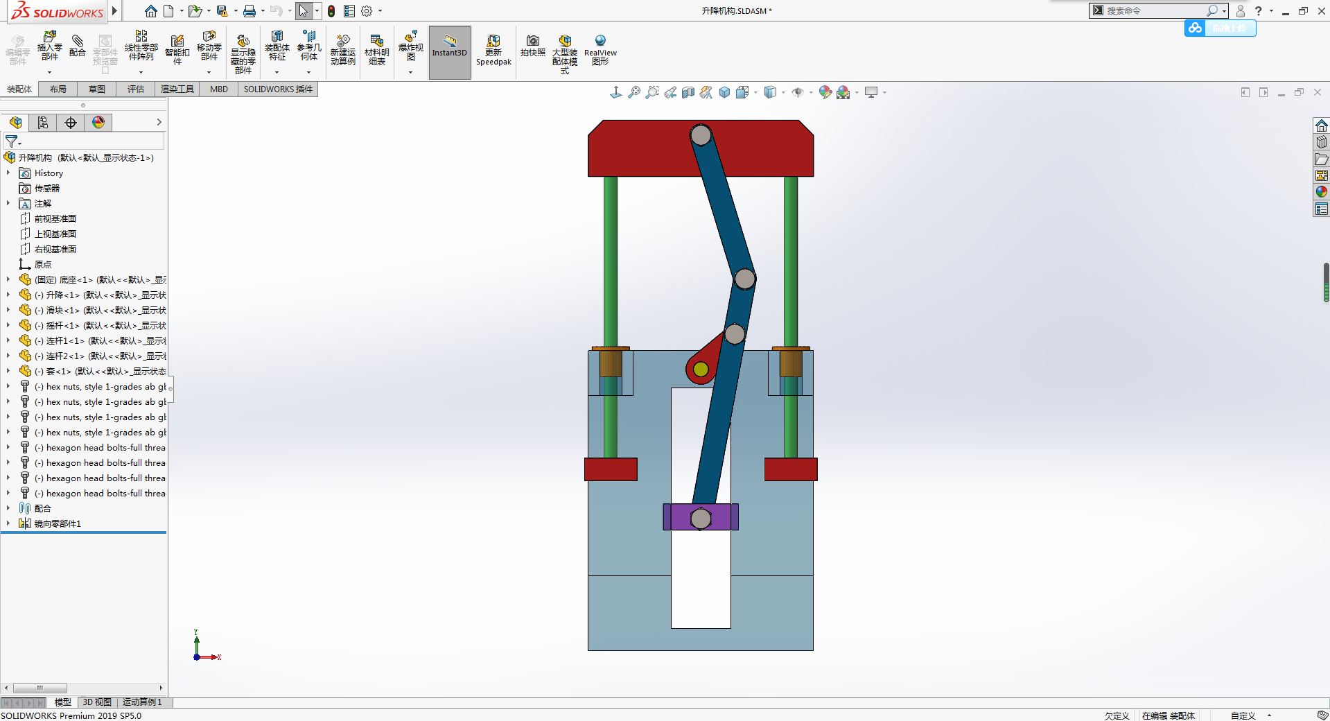Click the Rebuild traffic light icon
1330x721 pixels.
(x=331, y=11)
